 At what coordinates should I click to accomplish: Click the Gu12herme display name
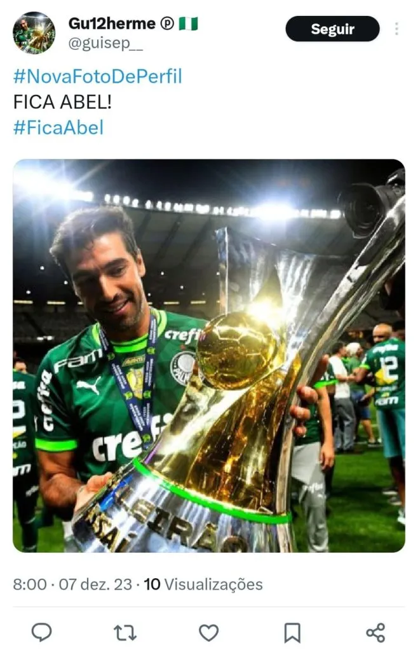112,24
